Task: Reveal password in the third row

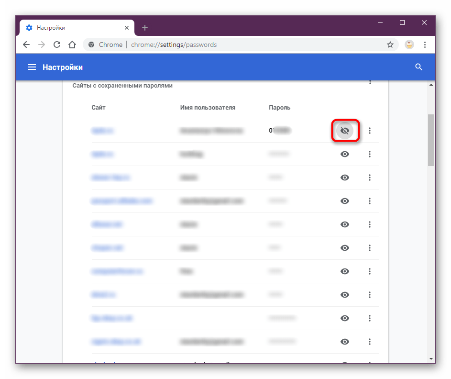Action: (344, 178)
